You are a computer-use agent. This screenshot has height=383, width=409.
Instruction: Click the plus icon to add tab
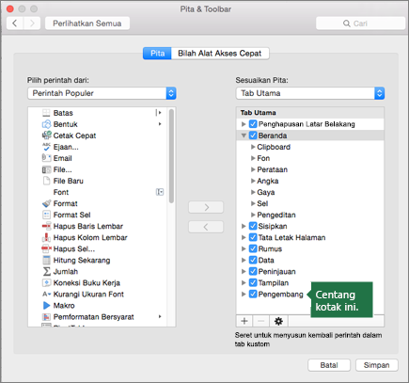tap(244, 321)
